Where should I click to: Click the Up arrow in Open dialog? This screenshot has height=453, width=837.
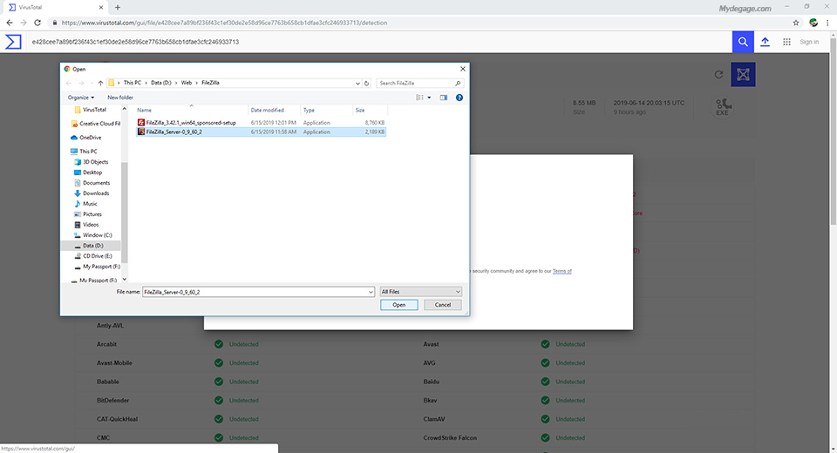100,83
